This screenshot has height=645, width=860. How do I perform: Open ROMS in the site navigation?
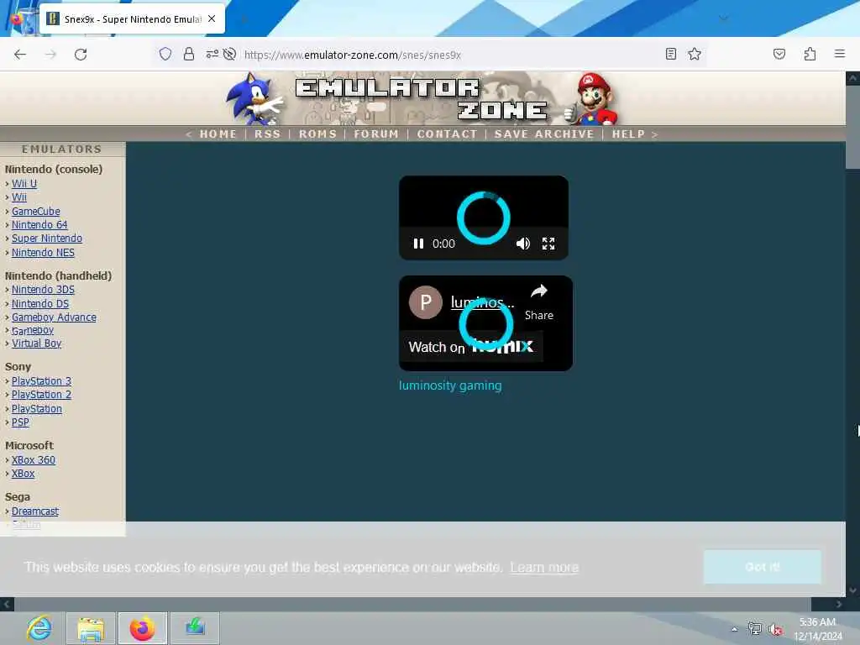tap(317, 134)
